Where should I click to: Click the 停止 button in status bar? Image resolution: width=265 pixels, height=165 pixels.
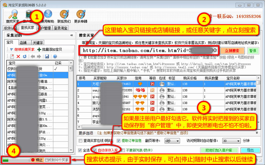[37, 160]
